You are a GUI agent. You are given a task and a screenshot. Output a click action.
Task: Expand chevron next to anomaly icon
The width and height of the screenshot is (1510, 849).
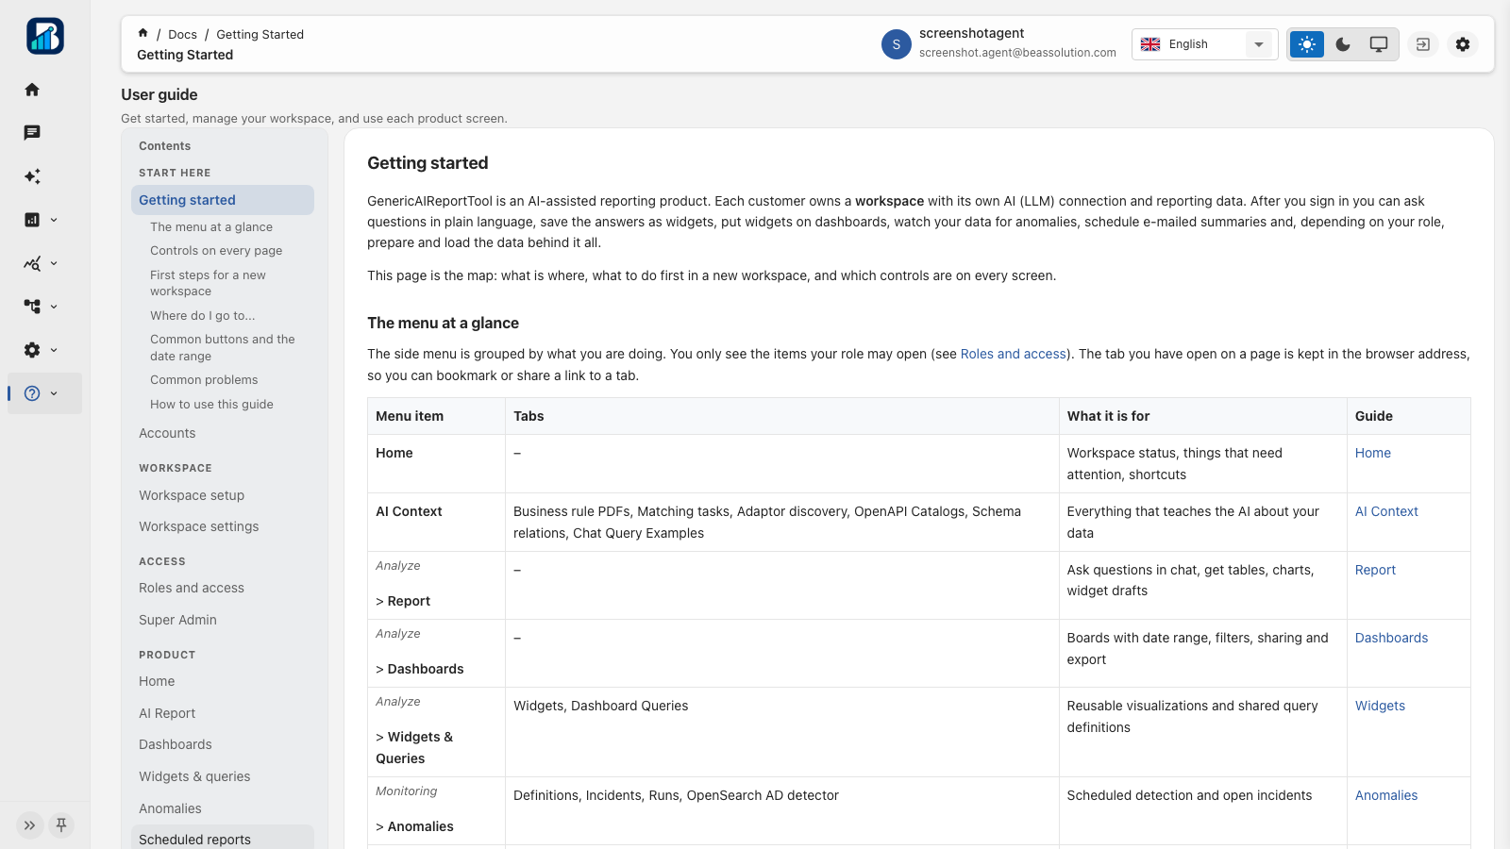click(54, 263)
